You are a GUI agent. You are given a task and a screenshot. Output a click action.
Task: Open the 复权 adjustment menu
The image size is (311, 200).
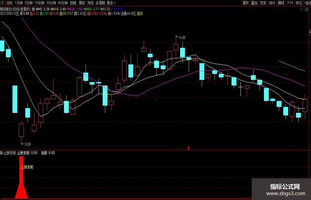pos(246,3)
